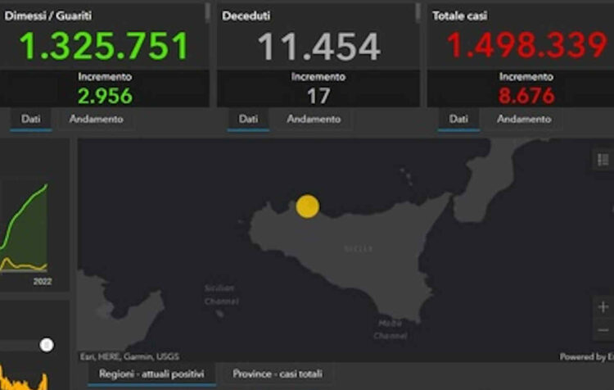Click the orange bar chart at bottom left
The image size is (614, 390).
click(x=25, y=383)
